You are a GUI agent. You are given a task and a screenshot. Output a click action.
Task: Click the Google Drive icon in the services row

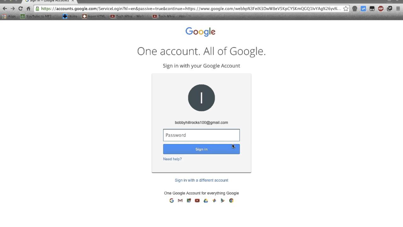[206, 201]
